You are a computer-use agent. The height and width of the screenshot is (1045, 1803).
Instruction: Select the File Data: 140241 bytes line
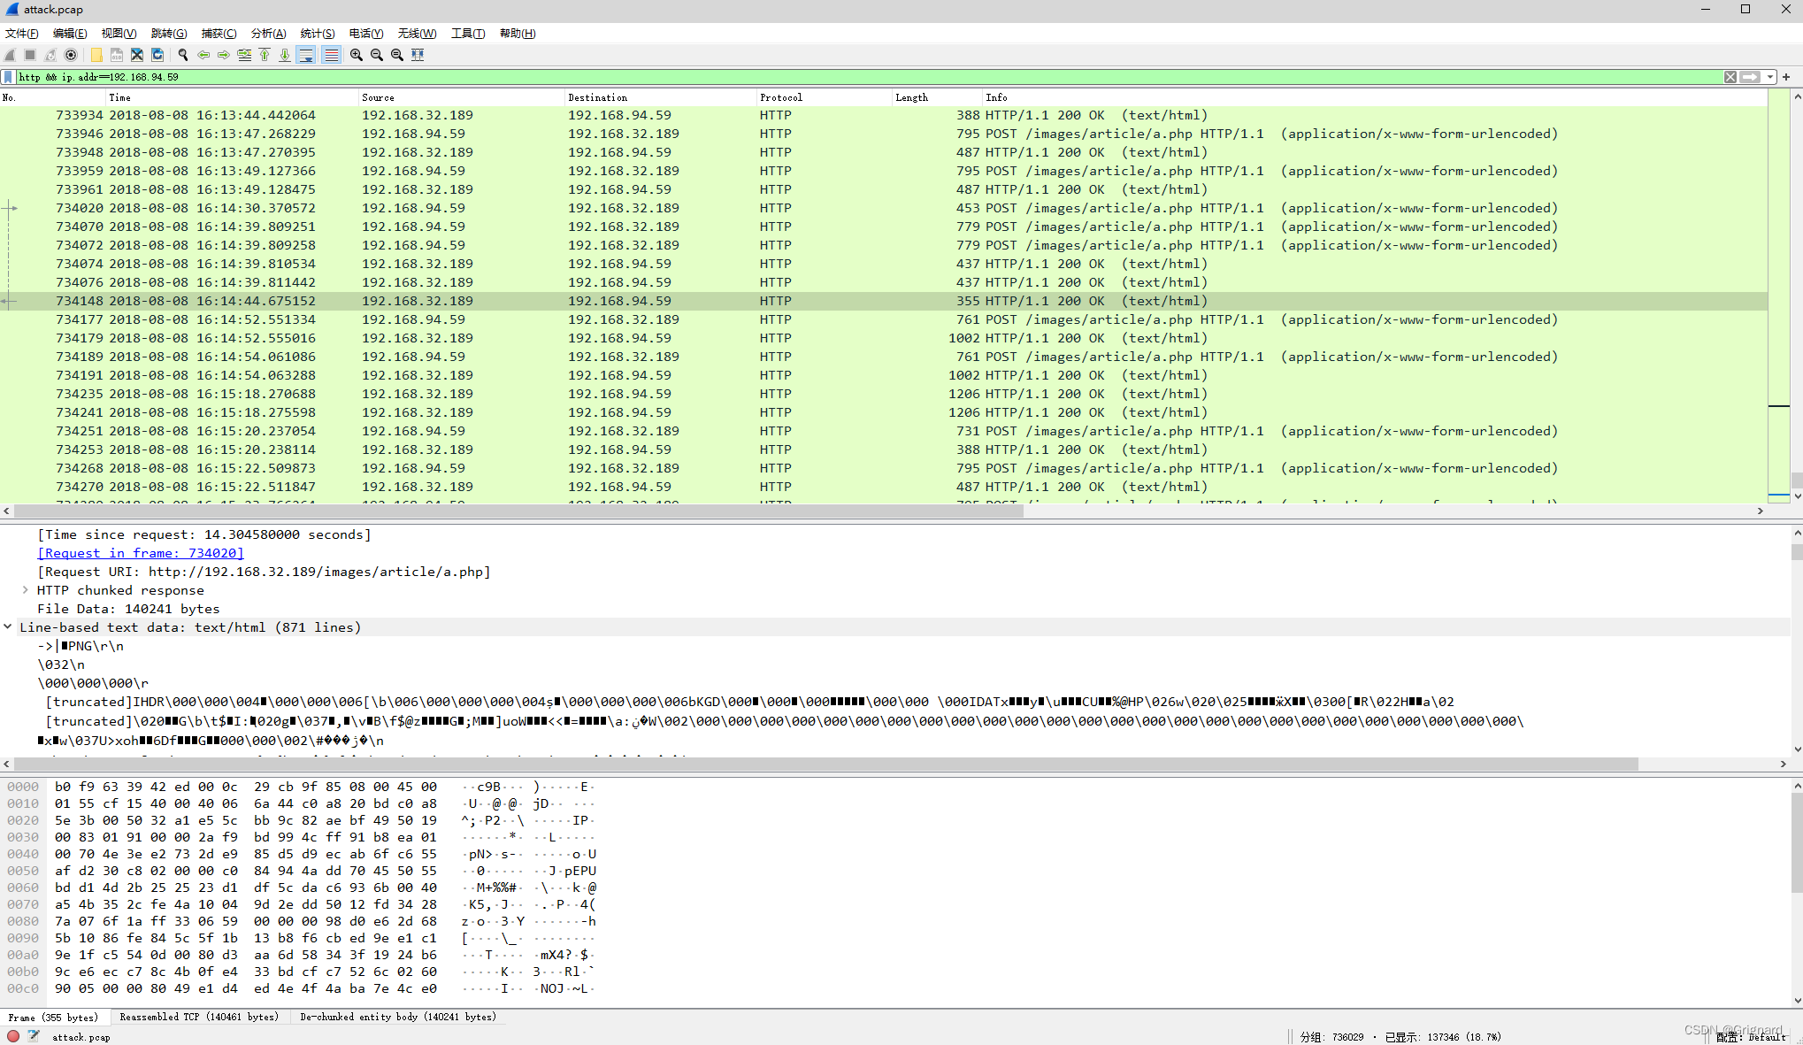pos(128,609)
